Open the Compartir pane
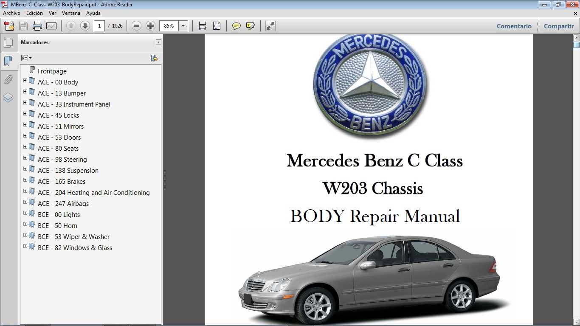 tap(559, 26)
